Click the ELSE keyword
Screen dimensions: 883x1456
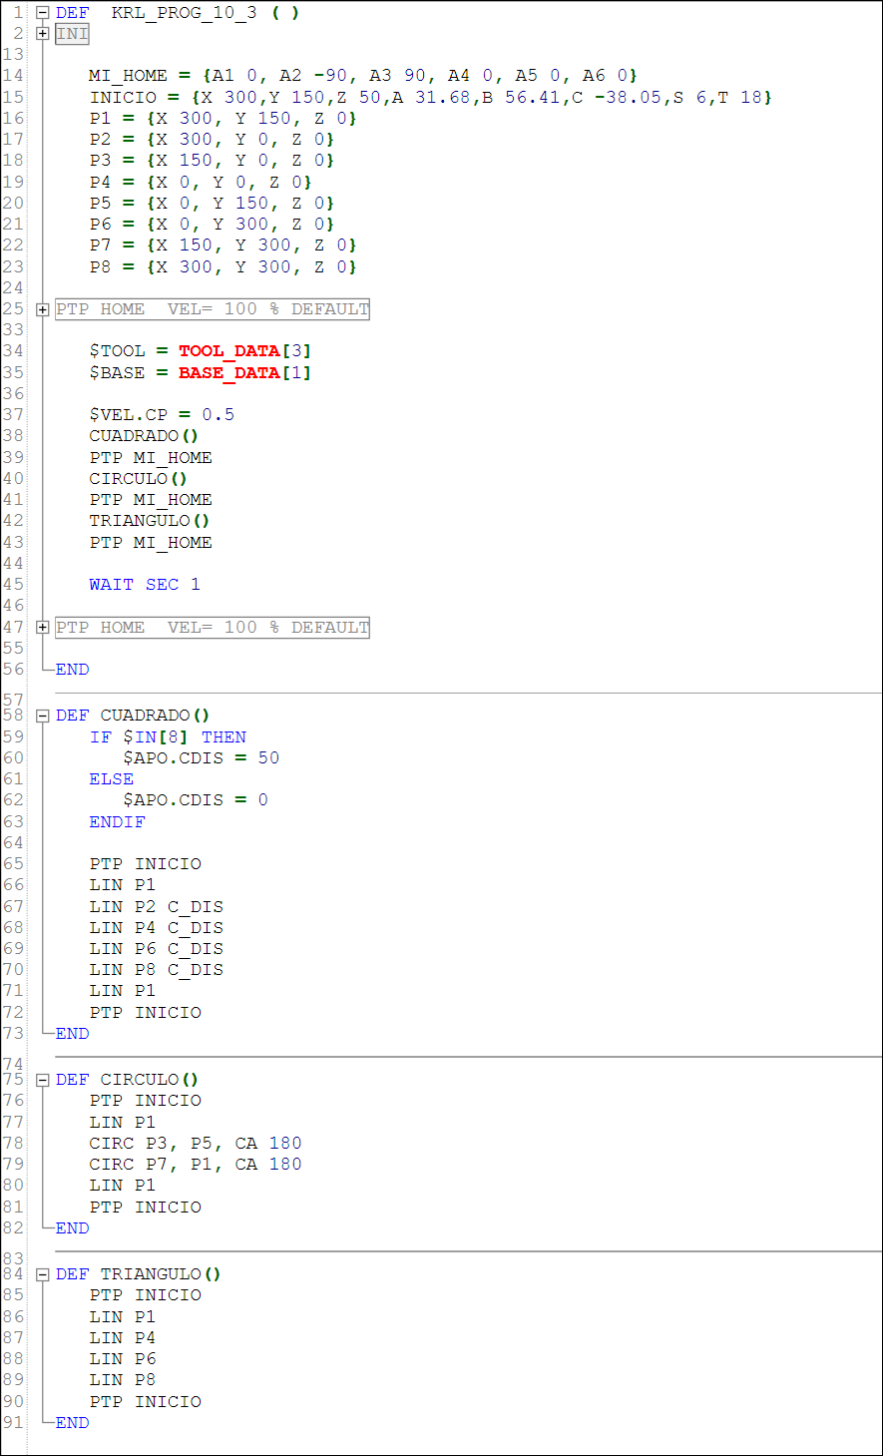[x=112, y=779]
